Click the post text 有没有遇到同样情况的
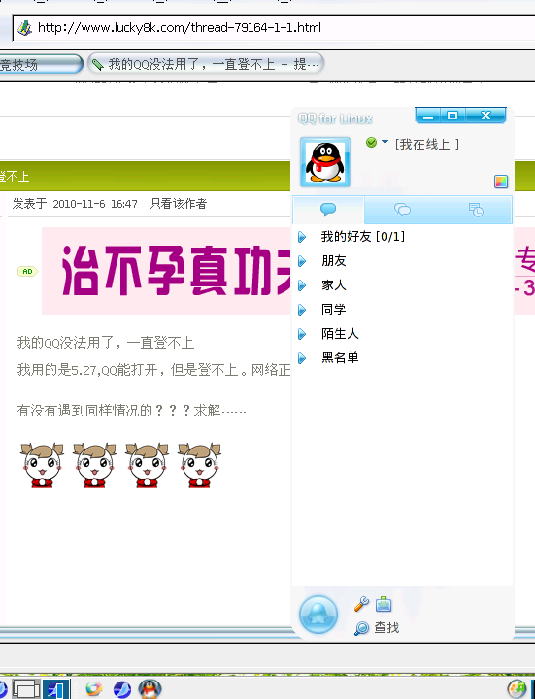Screen dimensions: 535x699 [84, 410]
